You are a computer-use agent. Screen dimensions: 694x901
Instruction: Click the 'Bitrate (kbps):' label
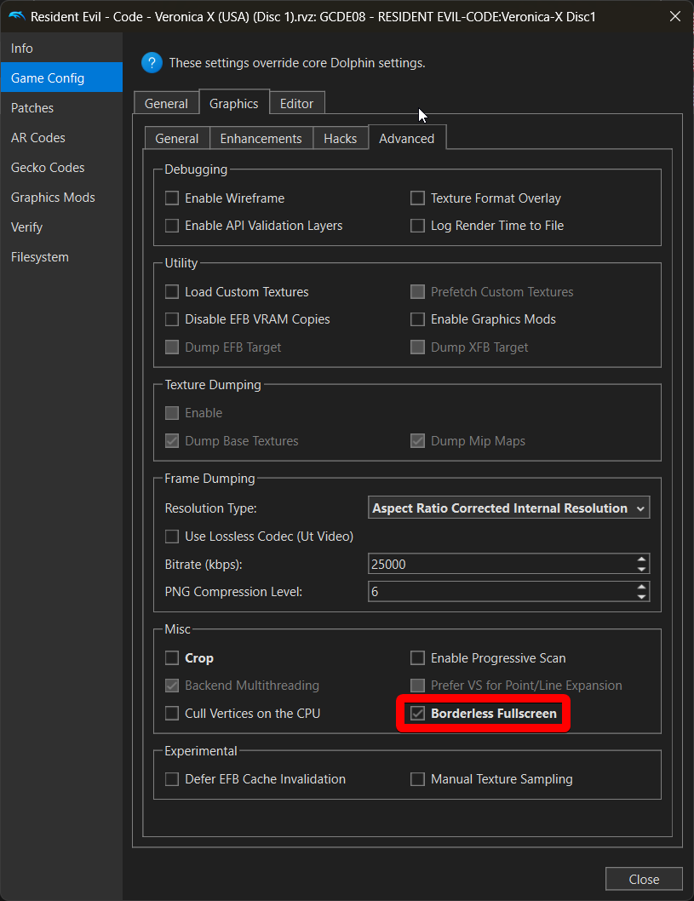coord(204,565)
